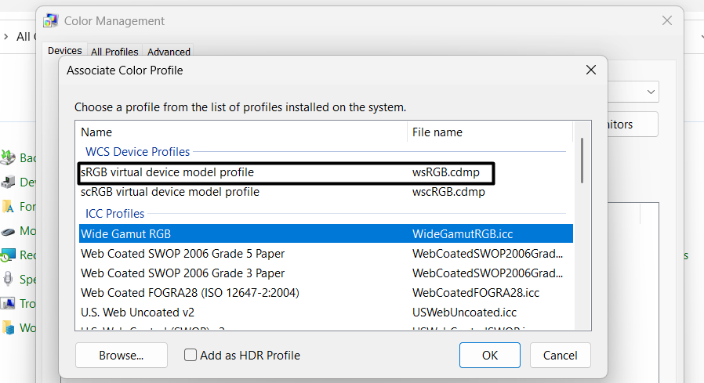Click the Color Management title bar icon

click(x=51, y=21)
